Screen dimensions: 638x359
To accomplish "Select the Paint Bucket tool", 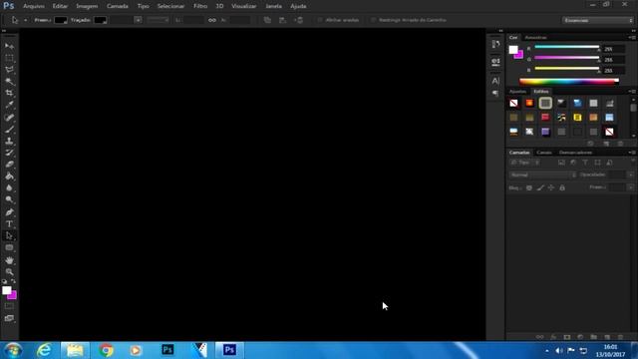I will [x=9, y=177].
